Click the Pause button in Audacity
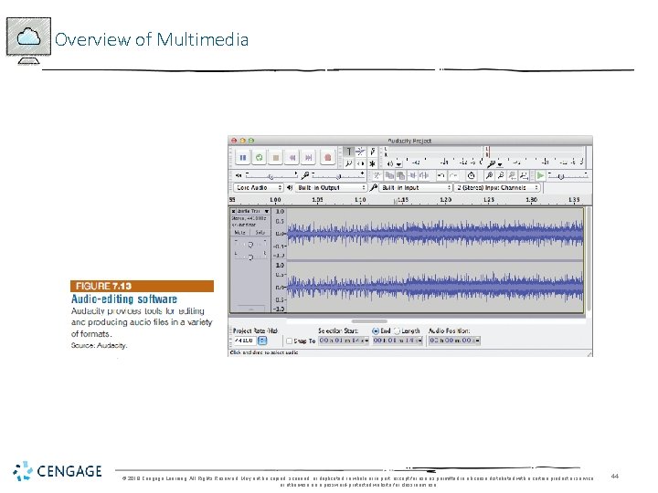Viewport: 658px width, 493px height. coord(242,158)
